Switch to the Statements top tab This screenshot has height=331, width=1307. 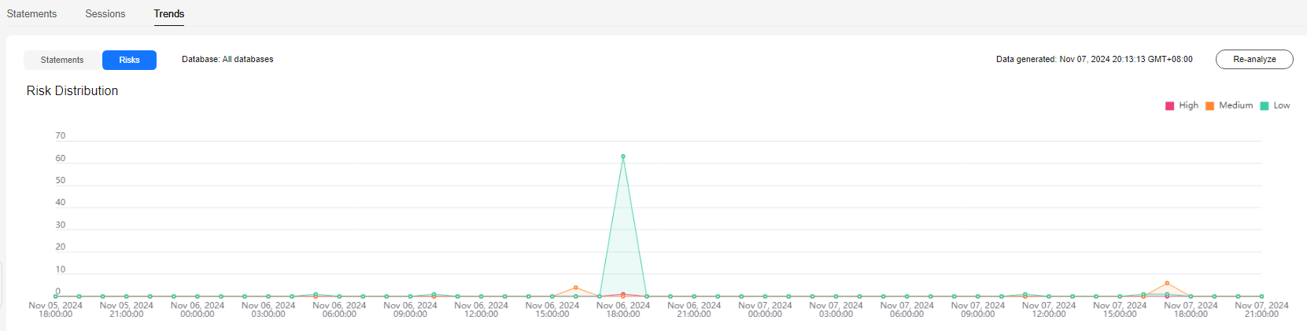point(31,14)
